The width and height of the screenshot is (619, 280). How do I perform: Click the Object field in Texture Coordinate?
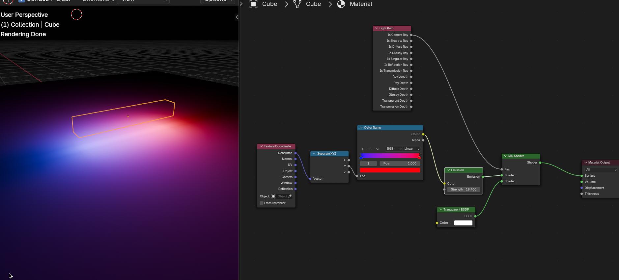point(282,196)
